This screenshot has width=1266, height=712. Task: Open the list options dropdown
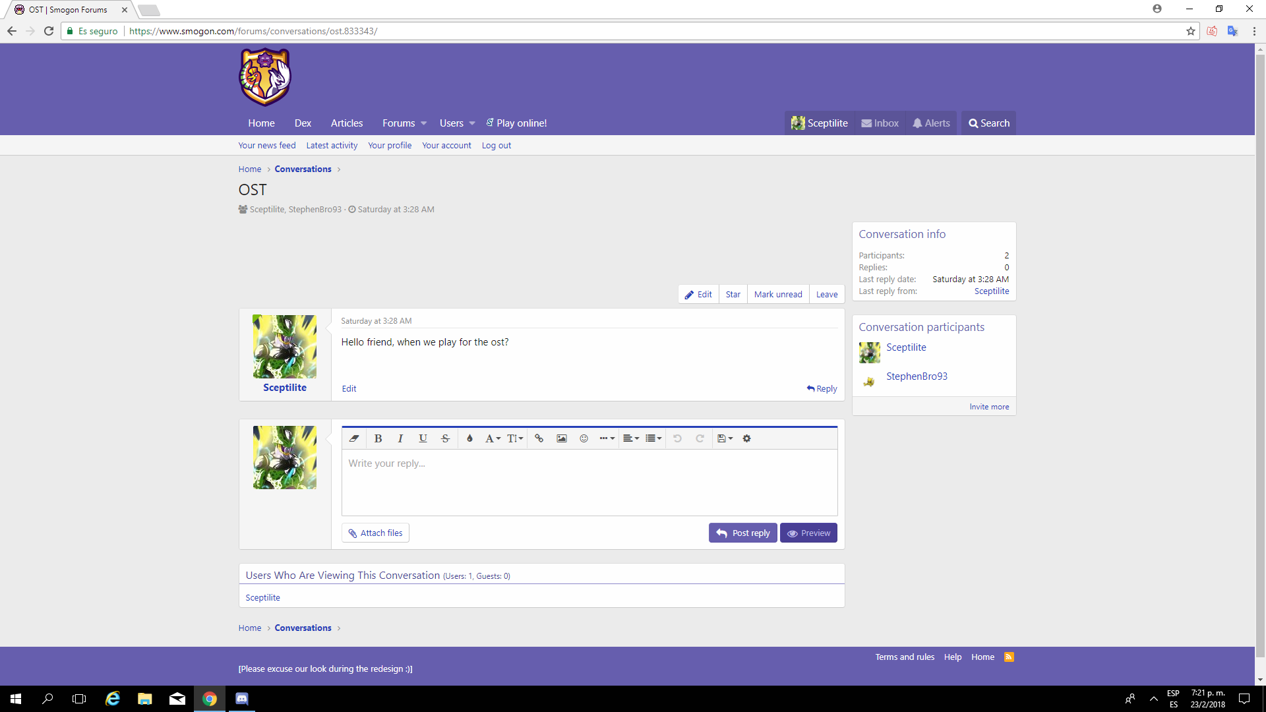point(653,438)
